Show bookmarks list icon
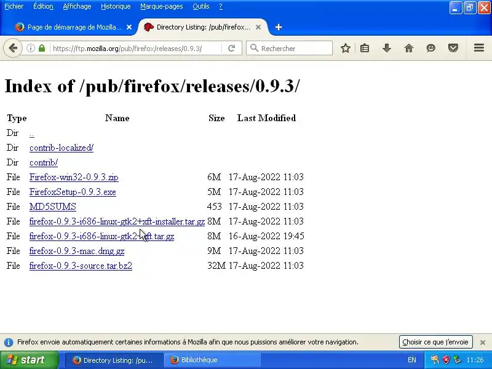The width and height of the screenshot is (492, 369). tap(365, 49)
